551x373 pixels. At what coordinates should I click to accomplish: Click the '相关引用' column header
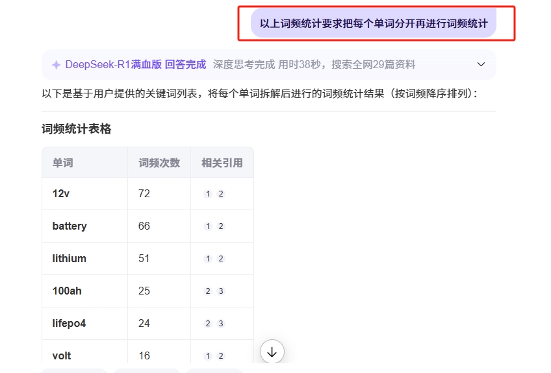tap(222, 163)
